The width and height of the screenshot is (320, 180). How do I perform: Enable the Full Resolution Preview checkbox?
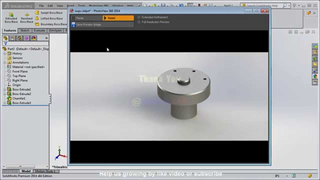139,22
